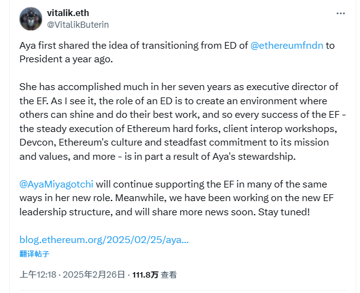Click the 'President a year ago.' line
Screen dimensions: 360x293
point(66,59)
